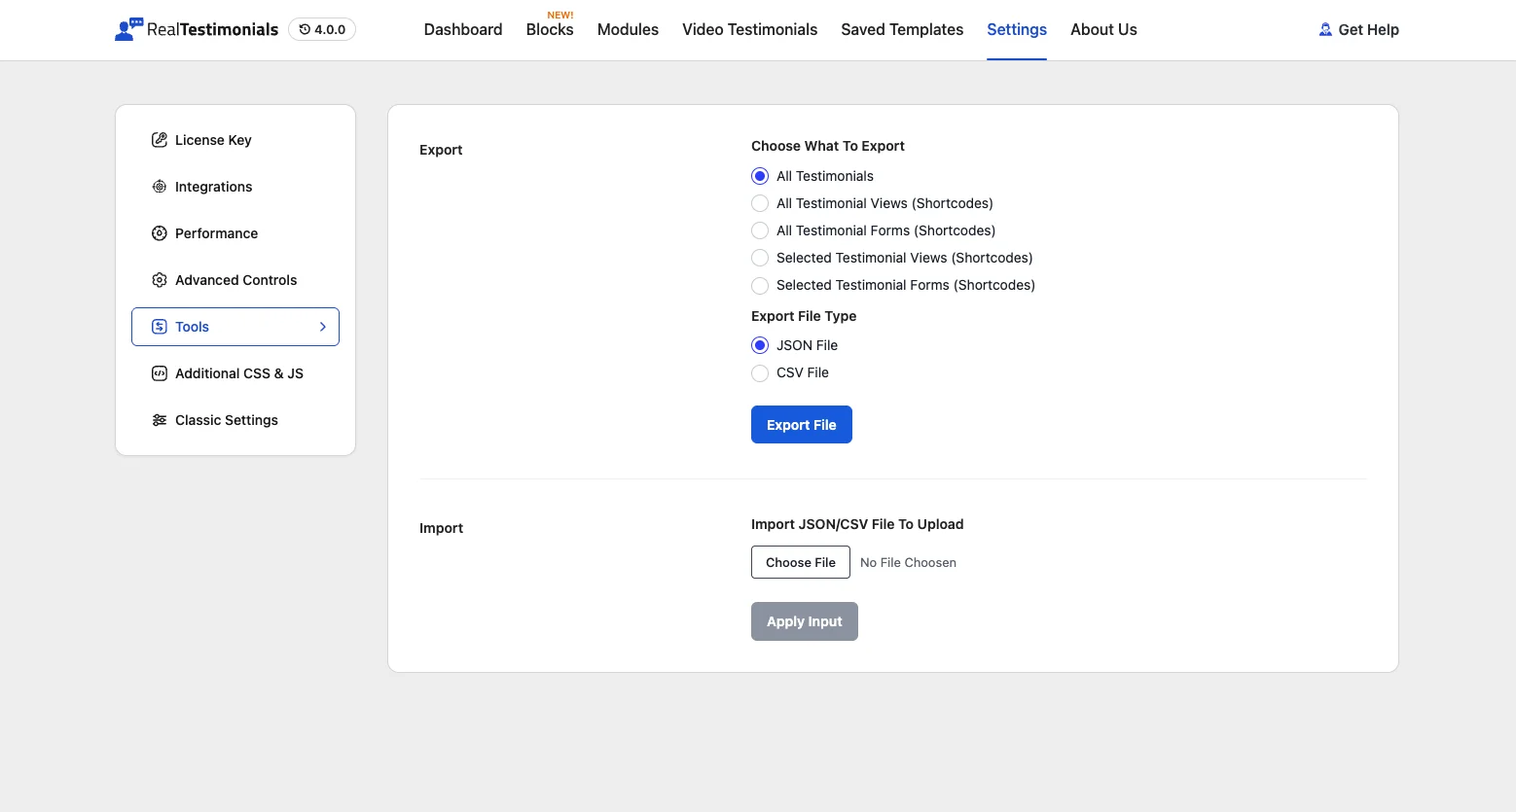
Task: Open the Integrations settings section
Action: [x=235, y=187]
